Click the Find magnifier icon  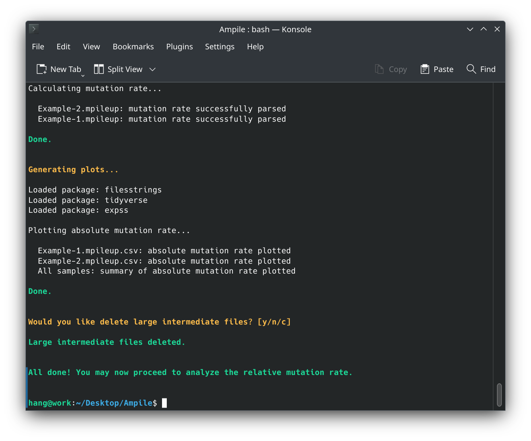point(471,69)
